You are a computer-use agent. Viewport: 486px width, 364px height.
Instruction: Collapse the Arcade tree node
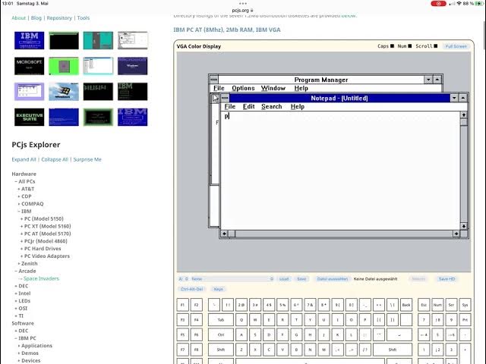click(25, 271)
